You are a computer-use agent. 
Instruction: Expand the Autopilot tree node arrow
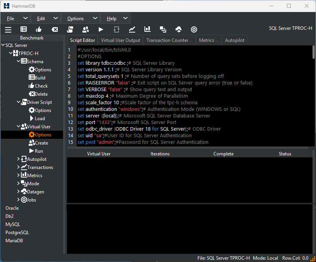(19, 159)
